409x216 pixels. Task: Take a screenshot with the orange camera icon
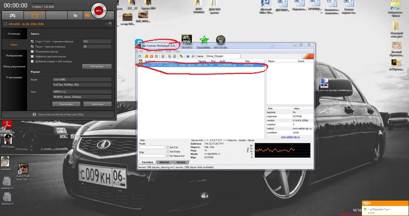click(x=87, y=16)
